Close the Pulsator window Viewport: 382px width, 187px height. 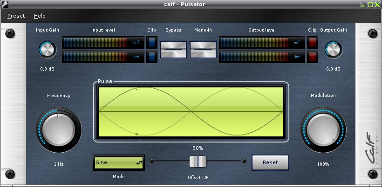pyautogui.click(x=377, y=4)
